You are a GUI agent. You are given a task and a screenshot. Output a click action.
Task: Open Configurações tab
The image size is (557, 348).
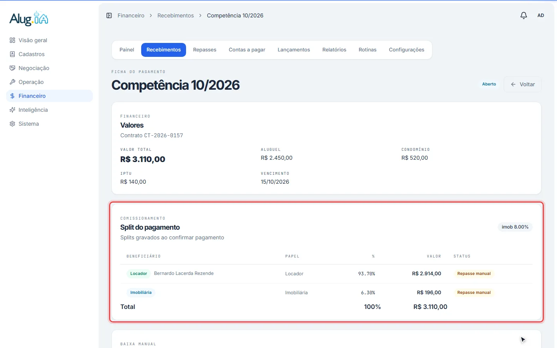pyautogui.click(x=407, y=50)
